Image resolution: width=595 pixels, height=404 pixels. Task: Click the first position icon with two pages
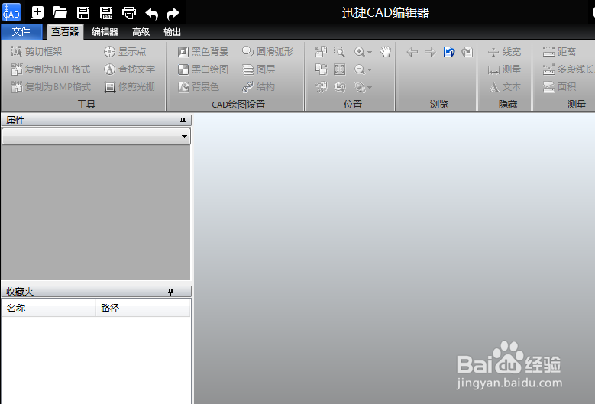click(x=321, y=52)
